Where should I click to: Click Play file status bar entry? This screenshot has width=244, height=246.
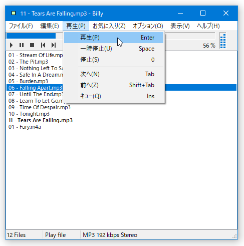coord(56,235)
